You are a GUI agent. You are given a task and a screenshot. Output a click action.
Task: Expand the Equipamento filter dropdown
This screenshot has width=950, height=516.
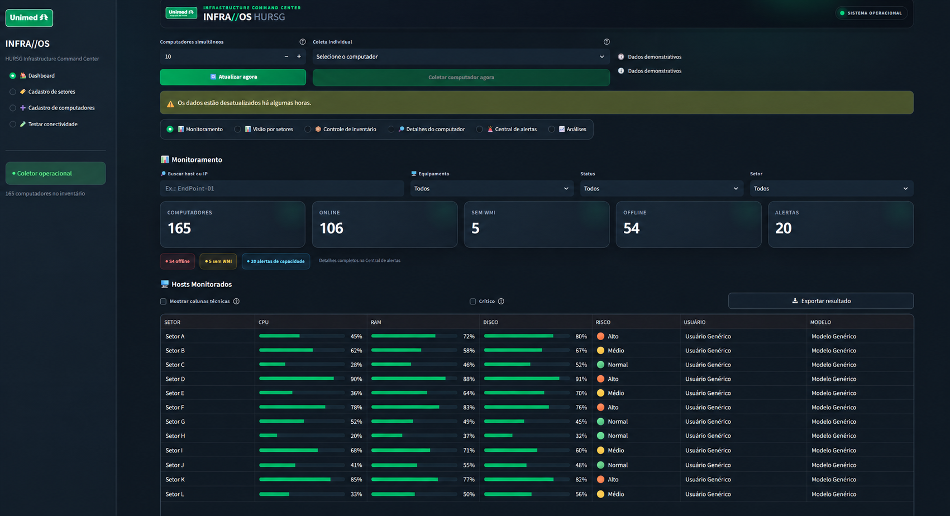[x=492, y=189]
